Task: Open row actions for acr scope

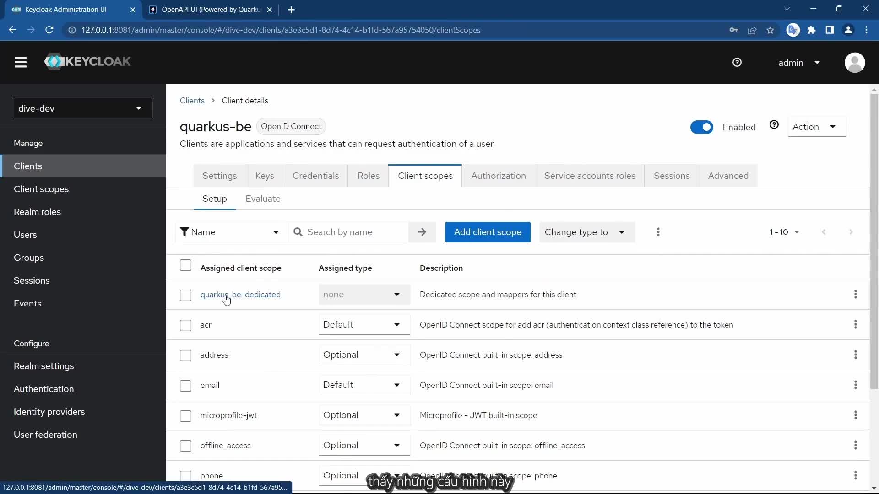Action: click(855, 325)
